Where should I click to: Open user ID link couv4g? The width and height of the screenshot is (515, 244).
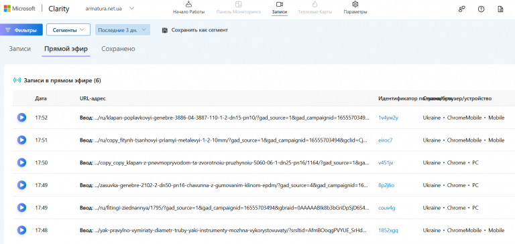(386, 208)
